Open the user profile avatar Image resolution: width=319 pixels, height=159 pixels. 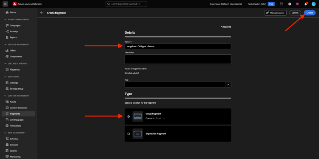point(313,4)
